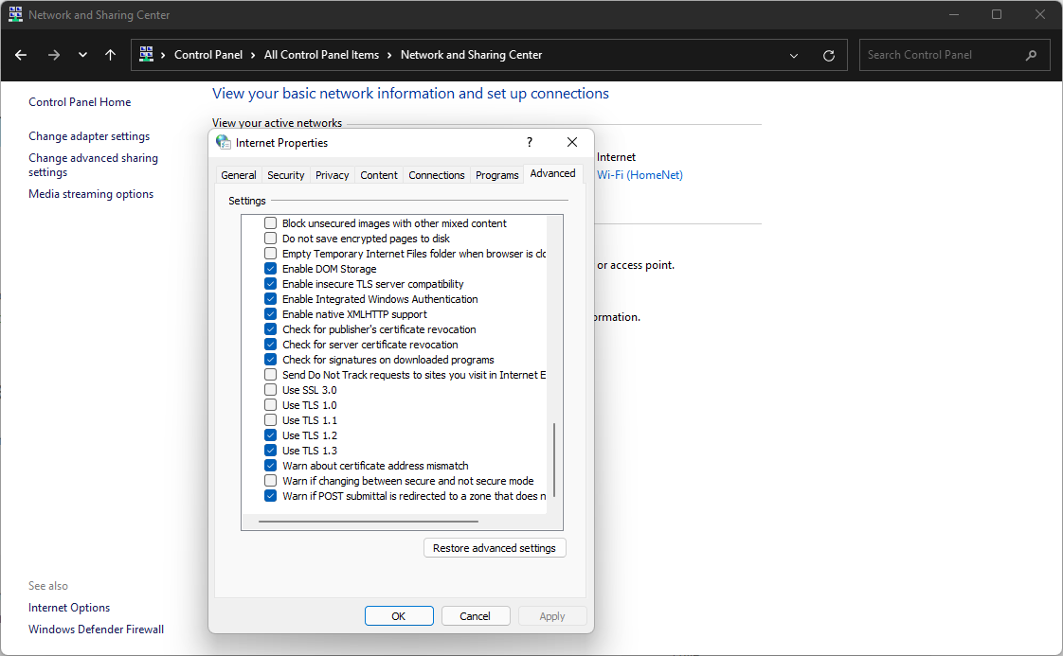Enable the Use TLS 1.1 checkbox
The image size is (1063, 656).
click(x=271, y=420)
